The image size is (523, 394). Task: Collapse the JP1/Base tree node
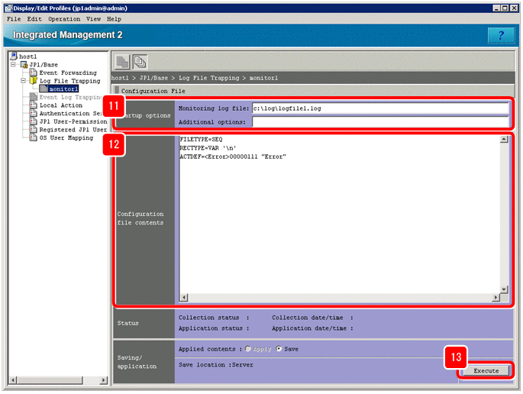(x=13, y=65)
